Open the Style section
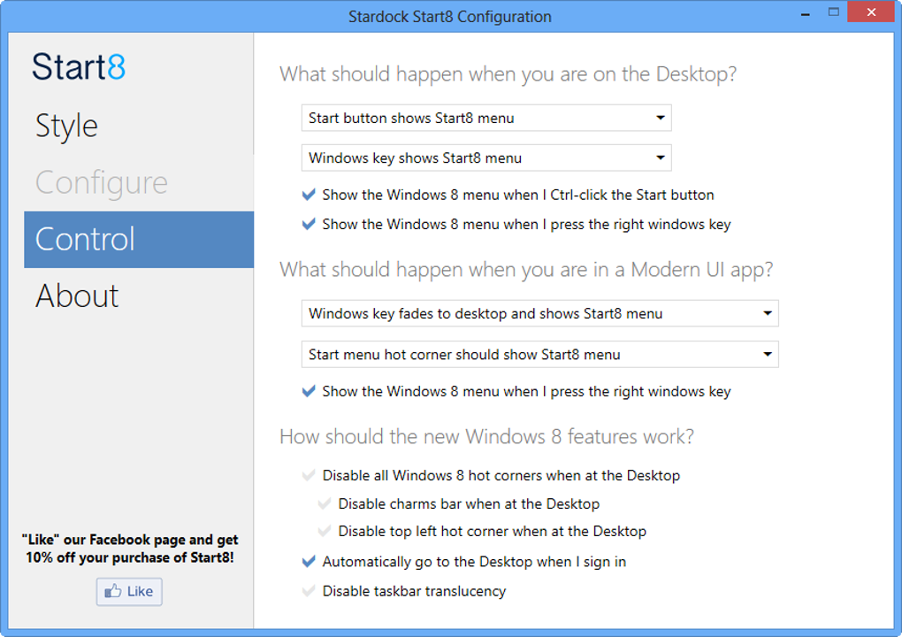This screenshot has width=902, height=637. 66,126
